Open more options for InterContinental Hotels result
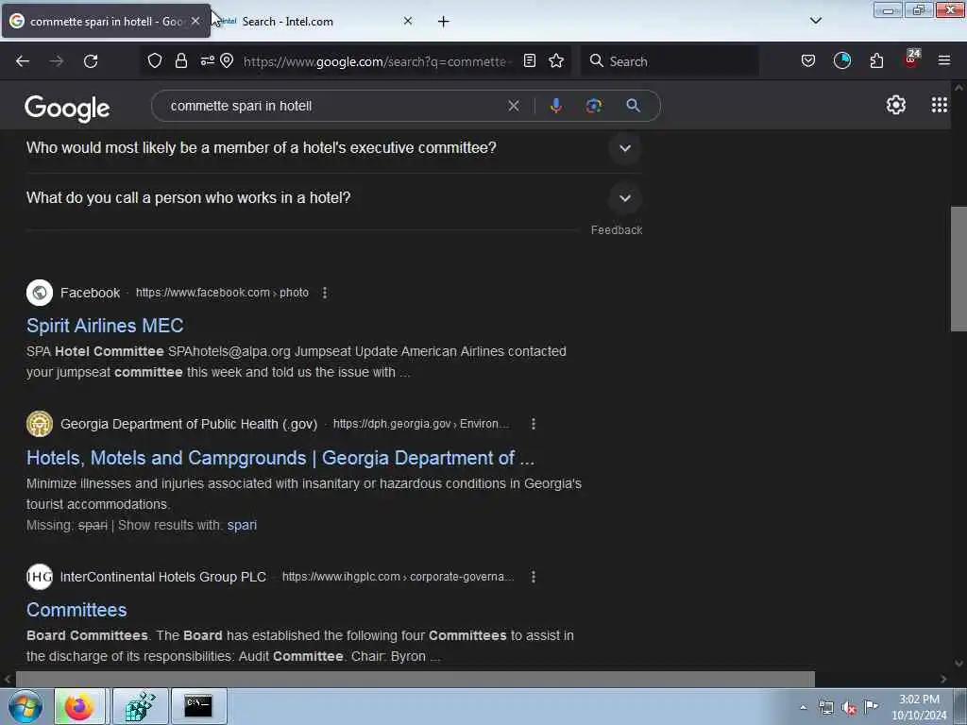 (x=534, y=577)
